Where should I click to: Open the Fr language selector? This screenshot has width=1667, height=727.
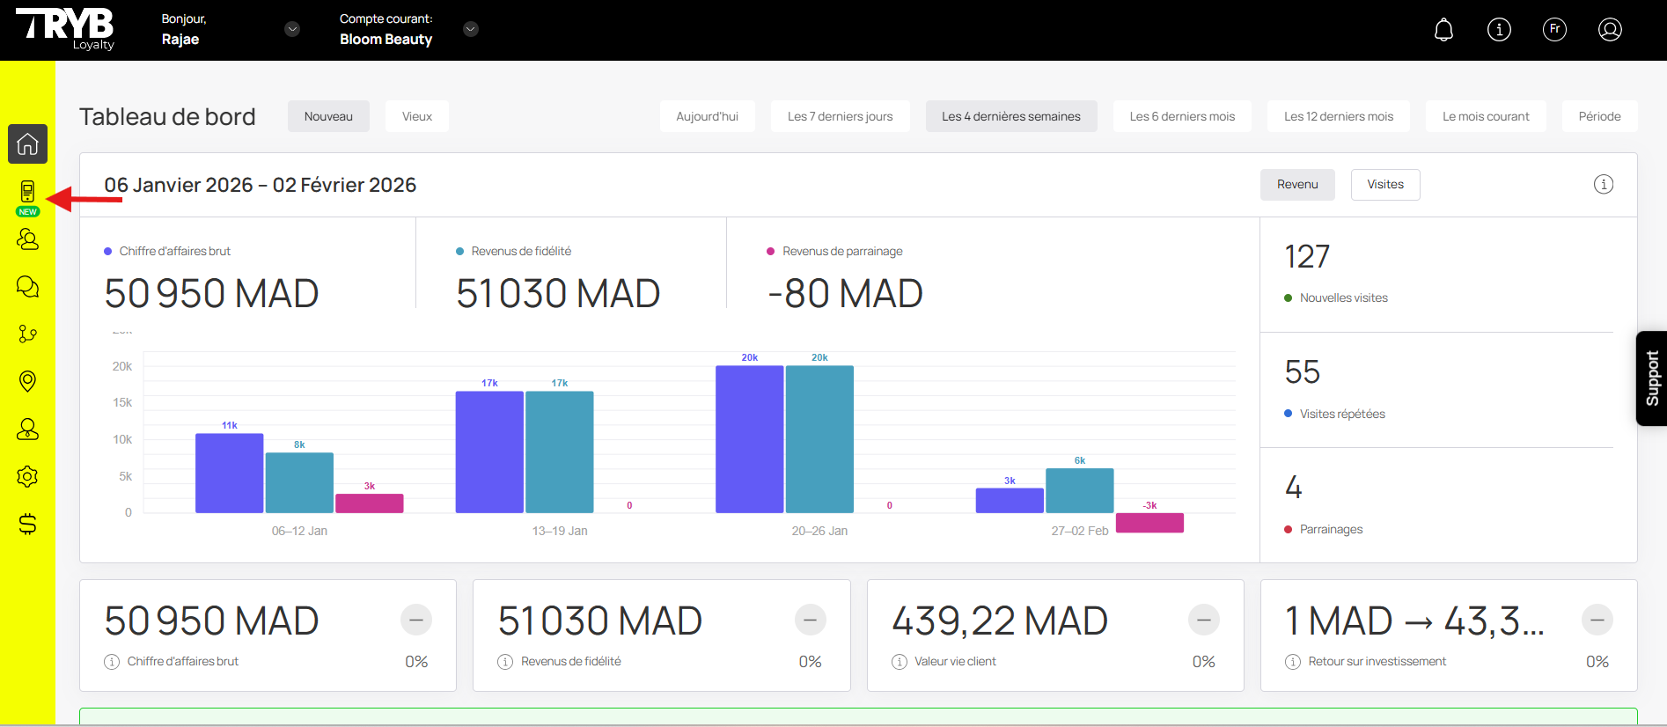(x=1554, y=30)
